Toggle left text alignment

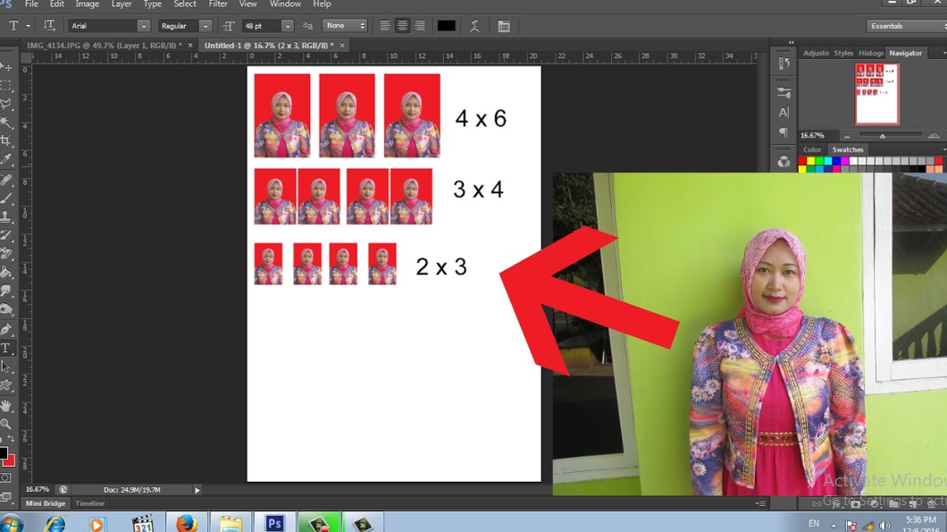point(385,25)
